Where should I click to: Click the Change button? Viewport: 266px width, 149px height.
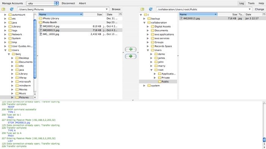pos(260,9)
